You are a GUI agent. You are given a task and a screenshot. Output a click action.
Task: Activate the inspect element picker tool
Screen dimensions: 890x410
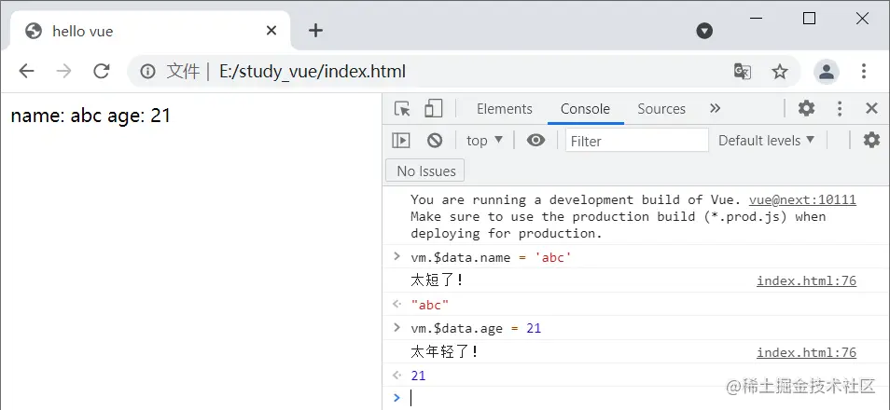(x=402, y=108)
